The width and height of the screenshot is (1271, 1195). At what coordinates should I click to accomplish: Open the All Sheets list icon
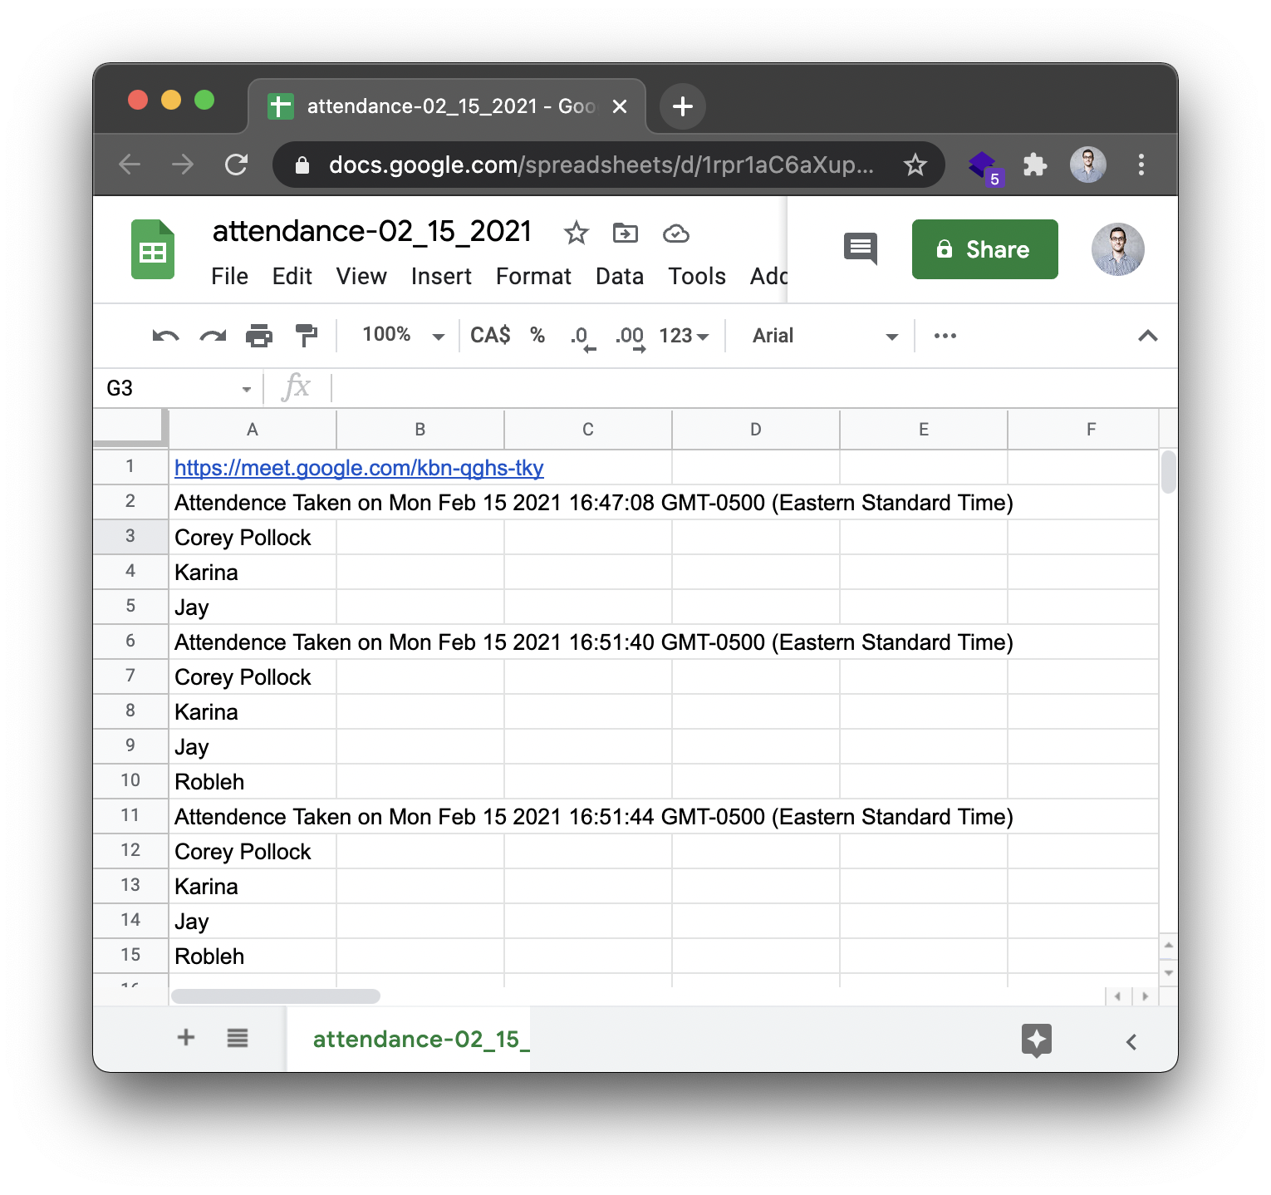coord(238,1038)
